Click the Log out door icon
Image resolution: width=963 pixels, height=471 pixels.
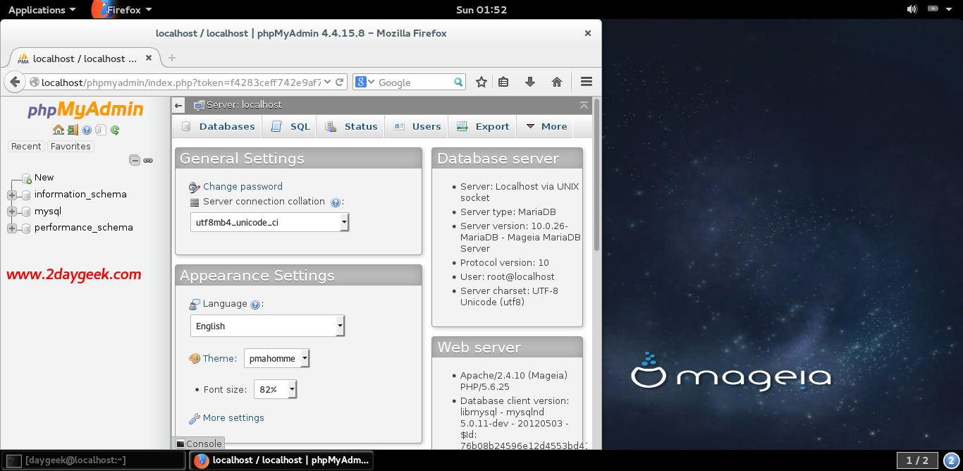73,130
